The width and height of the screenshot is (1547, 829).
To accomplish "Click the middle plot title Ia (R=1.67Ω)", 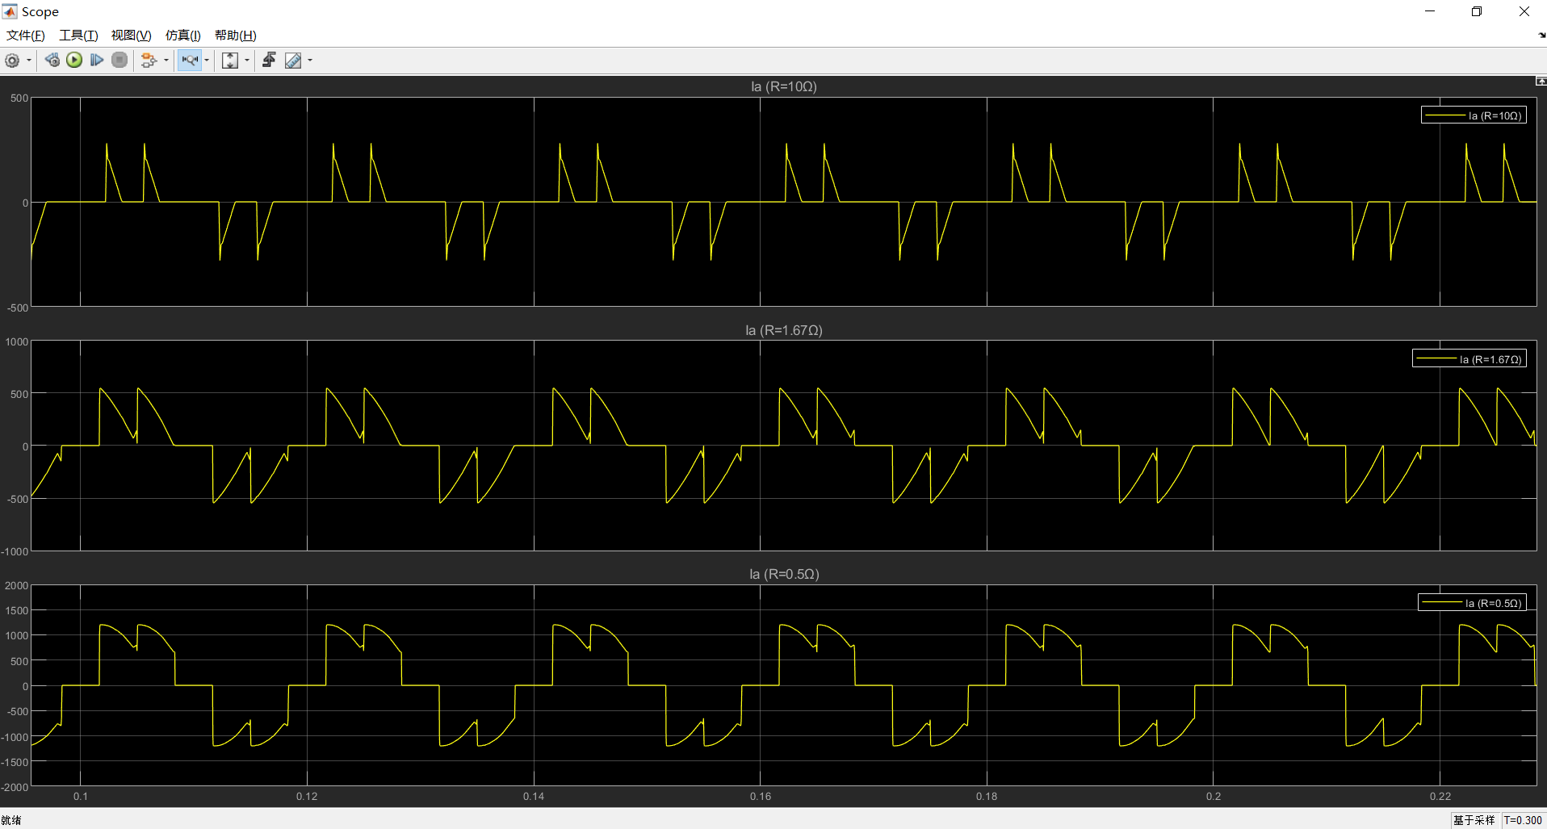I will 784,330.
